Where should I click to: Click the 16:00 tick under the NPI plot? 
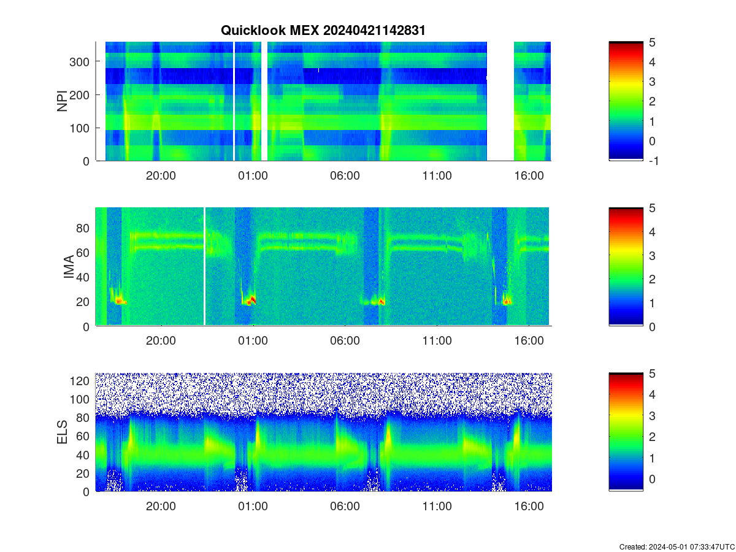click(529, 175)
